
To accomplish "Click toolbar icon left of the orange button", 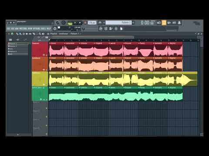I will (159, 23).
